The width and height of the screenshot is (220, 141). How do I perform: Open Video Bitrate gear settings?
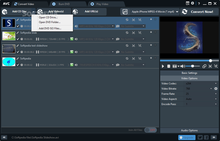216,89
